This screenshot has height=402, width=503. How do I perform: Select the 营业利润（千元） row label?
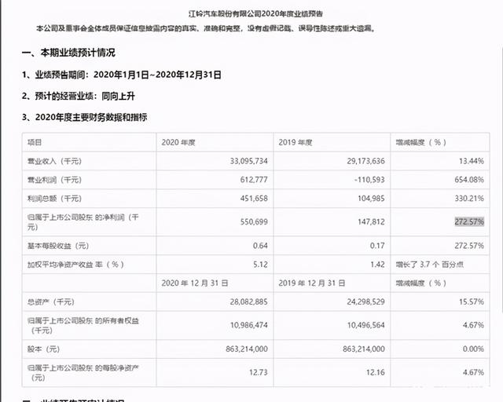(x=54, y=180)
